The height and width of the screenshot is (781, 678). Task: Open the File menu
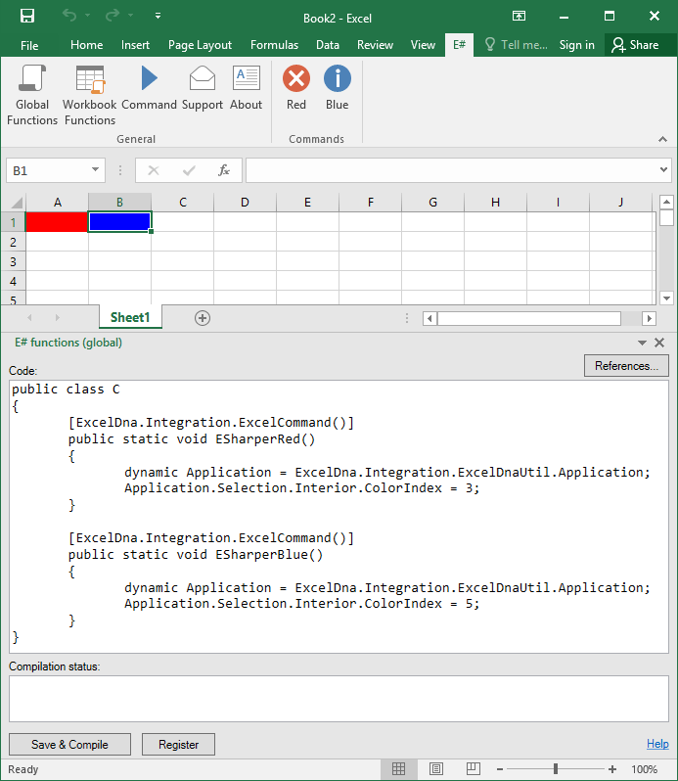[x=29, y=45]
